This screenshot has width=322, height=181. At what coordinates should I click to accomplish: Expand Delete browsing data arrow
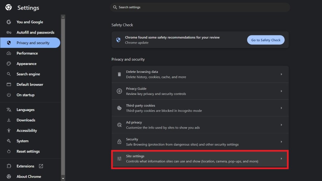(x=281, y=74)
